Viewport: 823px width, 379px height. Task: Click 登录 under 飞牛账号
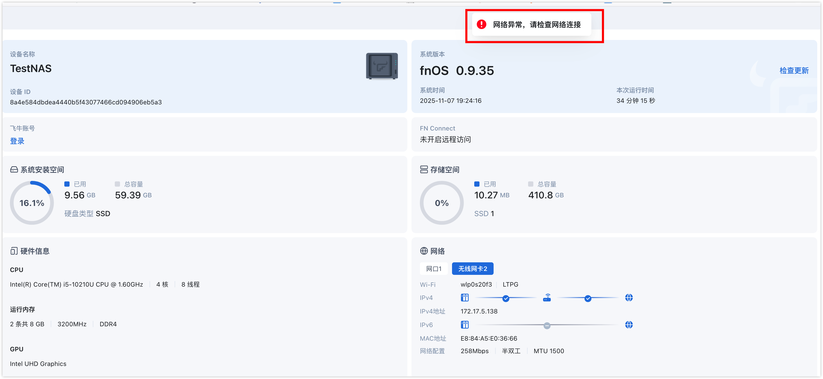coord(17,141)
